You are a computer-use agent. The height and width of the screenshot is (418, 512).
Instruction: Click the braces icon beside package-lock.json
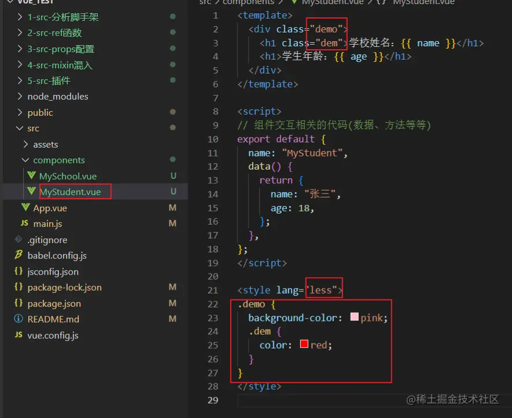(19, 287)
